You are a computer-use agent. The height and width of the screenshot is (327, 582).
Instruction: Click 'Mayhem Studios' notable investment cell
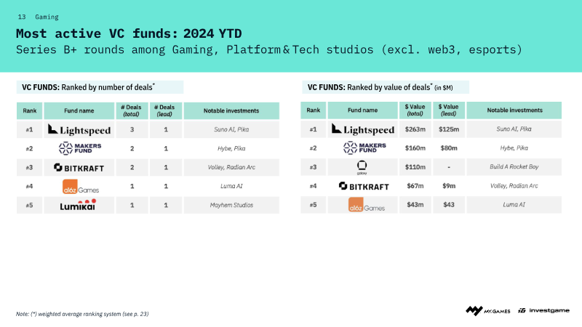[x=231, y=205]
